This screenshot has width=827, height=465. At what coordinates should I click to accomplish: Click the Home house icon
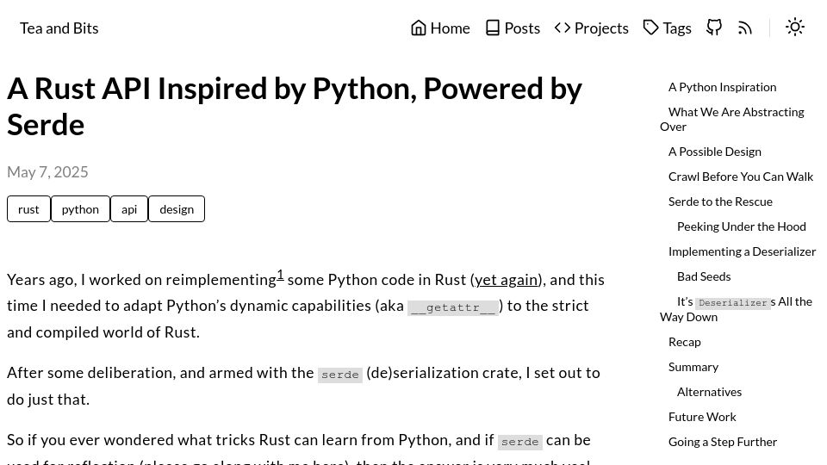point(419,28)
